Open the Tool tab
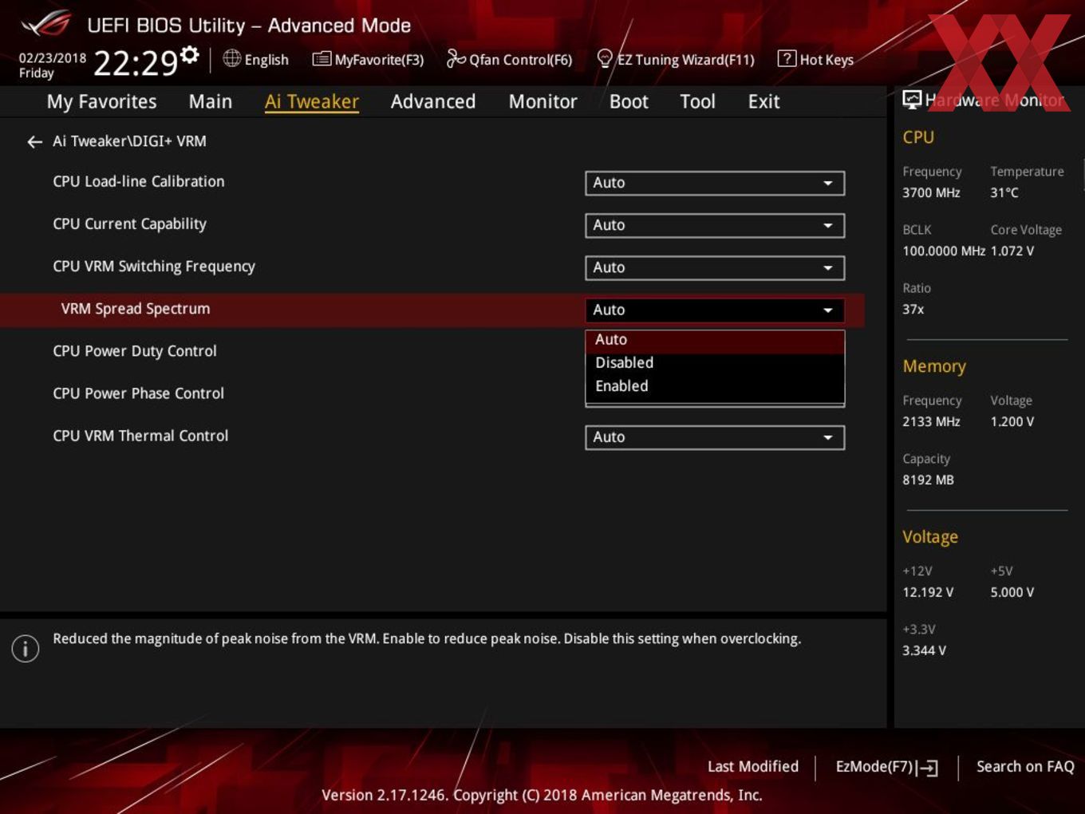 (697, 101)
